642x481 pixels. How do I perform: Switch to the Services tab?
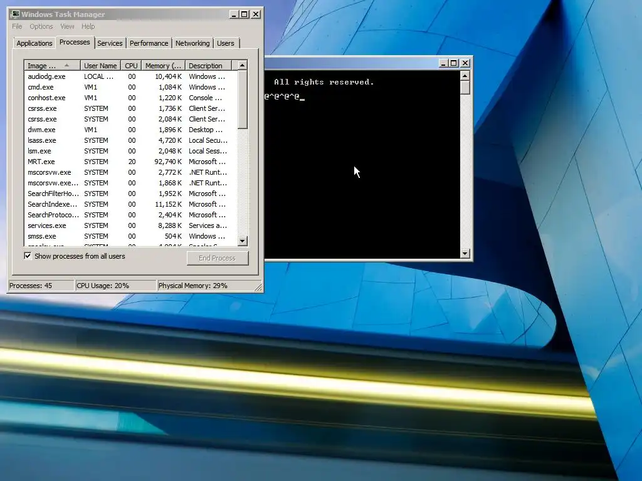coord(110,43)
